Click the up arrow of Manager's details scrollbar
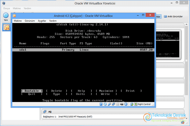Image resolution: width=190 pixels, height=126 pixels. (x=186, y=24)
